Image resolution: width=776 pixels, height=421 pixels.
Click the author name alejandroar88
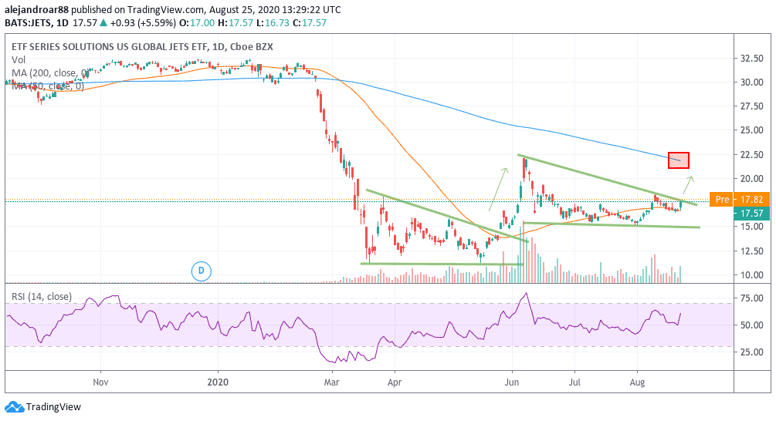36,9
